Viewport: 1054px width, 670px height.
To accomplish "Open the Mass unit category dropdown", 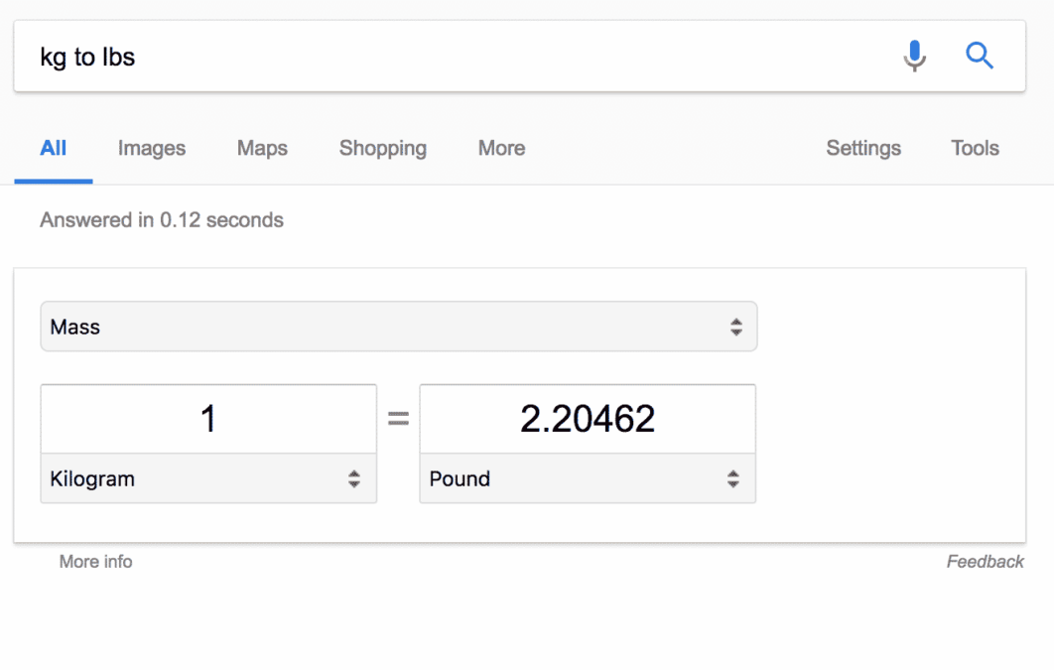I will (x=397, y=327).
